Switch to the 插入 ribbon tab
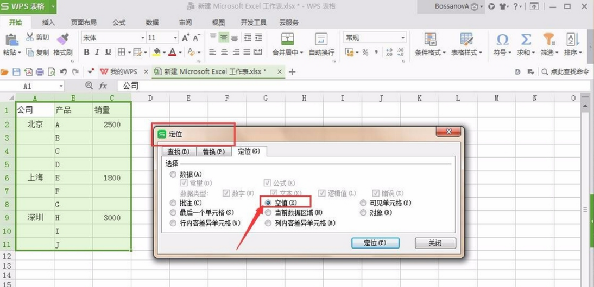This screenshot has height=287, width=594. 48,23
